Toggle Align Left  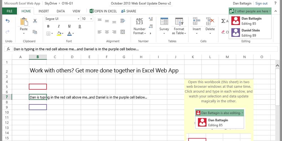[x=100, y=32]
